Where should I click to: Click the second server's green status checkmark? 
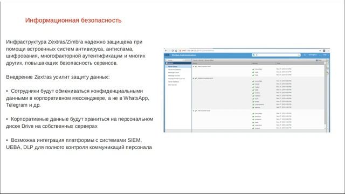click(x=196, y=78)
